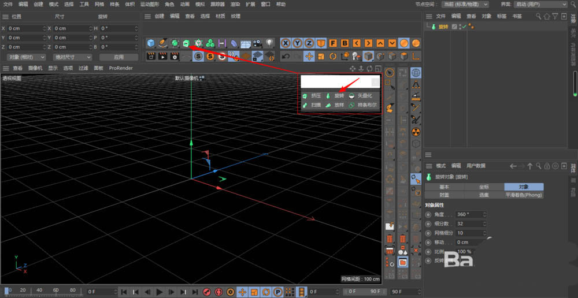Click frame 40 on timeline ruler
The image size is (578, 298).
pyautogui.click(x=39, y=290)
